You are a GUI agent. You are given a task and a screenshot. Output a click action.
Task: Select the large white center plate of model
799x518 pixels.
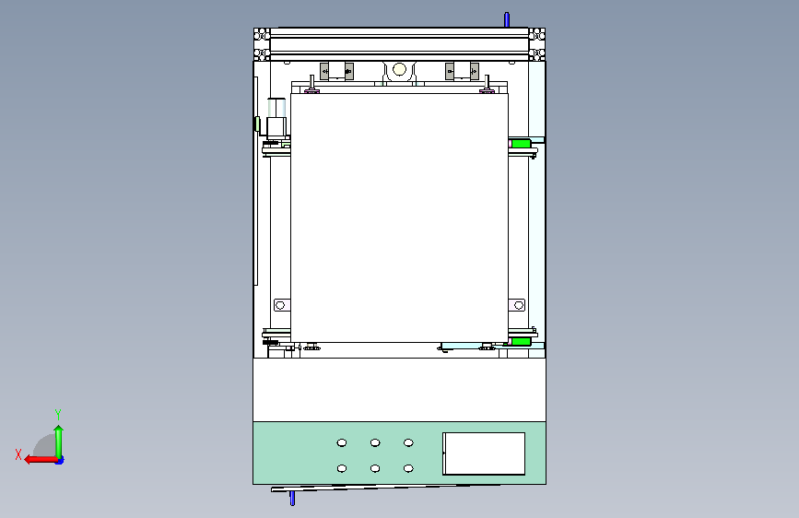(x=399, y=218)
